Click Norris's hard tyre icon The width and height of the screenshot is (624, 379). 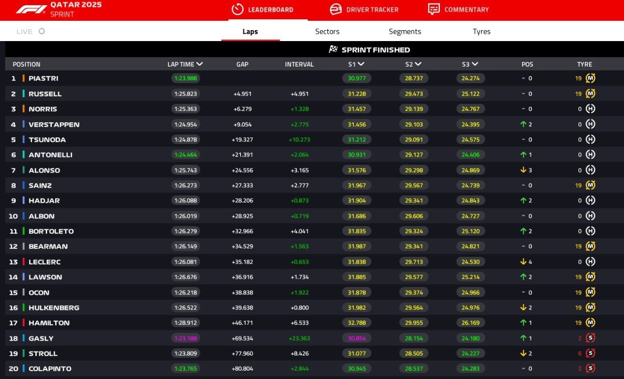[x=590, y=109]
